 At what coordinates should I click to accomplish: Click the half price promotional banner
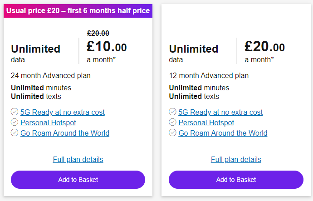tap(78, 11)
